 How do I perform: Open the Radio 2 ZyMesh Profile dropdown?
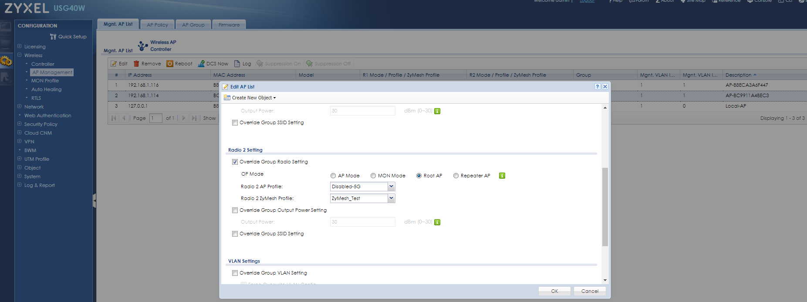(391, 198)
